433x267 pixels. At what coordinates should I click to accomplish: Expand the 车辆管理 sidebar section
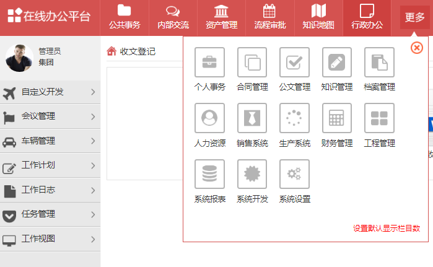[50, 141]
